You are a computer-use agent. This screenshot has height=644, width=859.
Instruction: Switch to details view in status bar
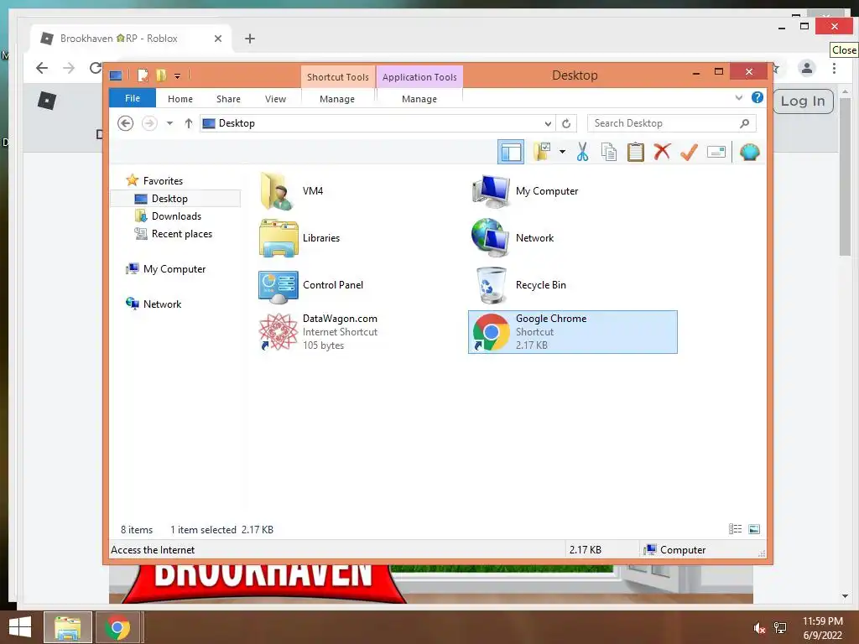coord(735,529)
